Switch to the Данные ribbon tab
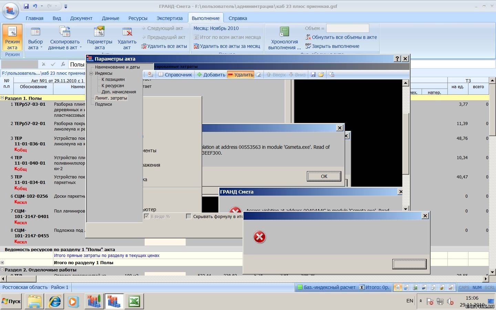This screenshot has height=310, width=496. [111, 18]
